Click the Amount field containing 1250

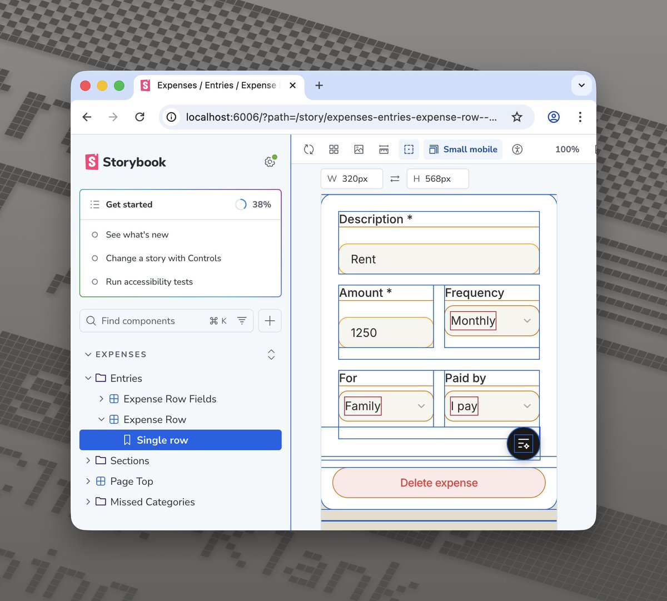(386, 332)
